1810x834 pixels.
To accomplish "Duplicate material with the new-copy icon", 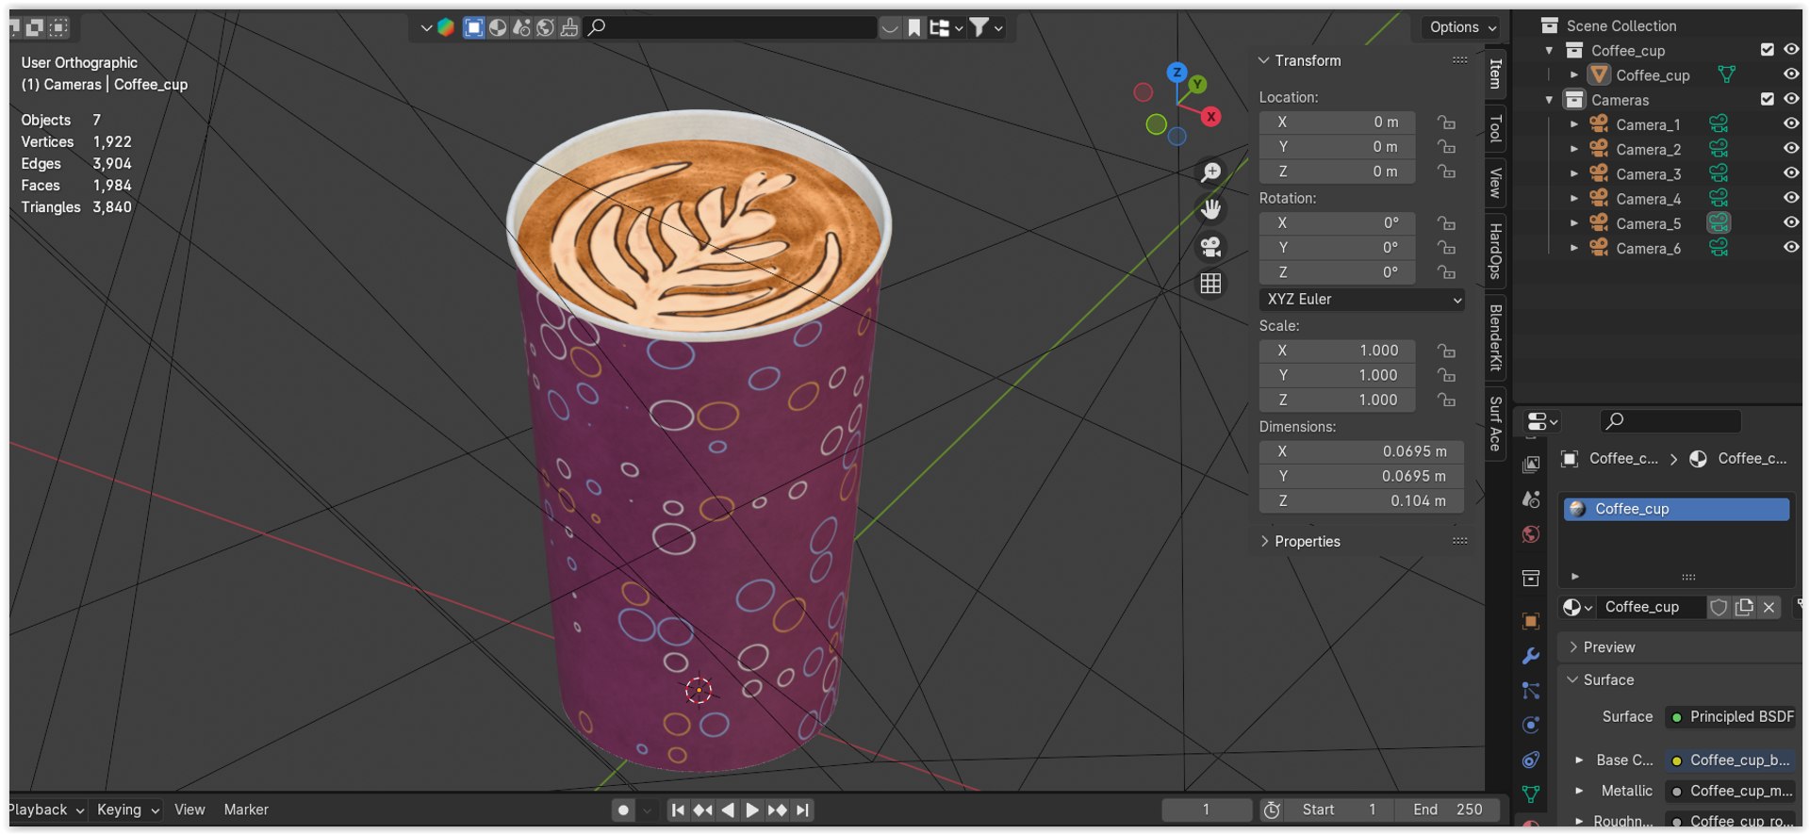I will (x=1744, y=607).
